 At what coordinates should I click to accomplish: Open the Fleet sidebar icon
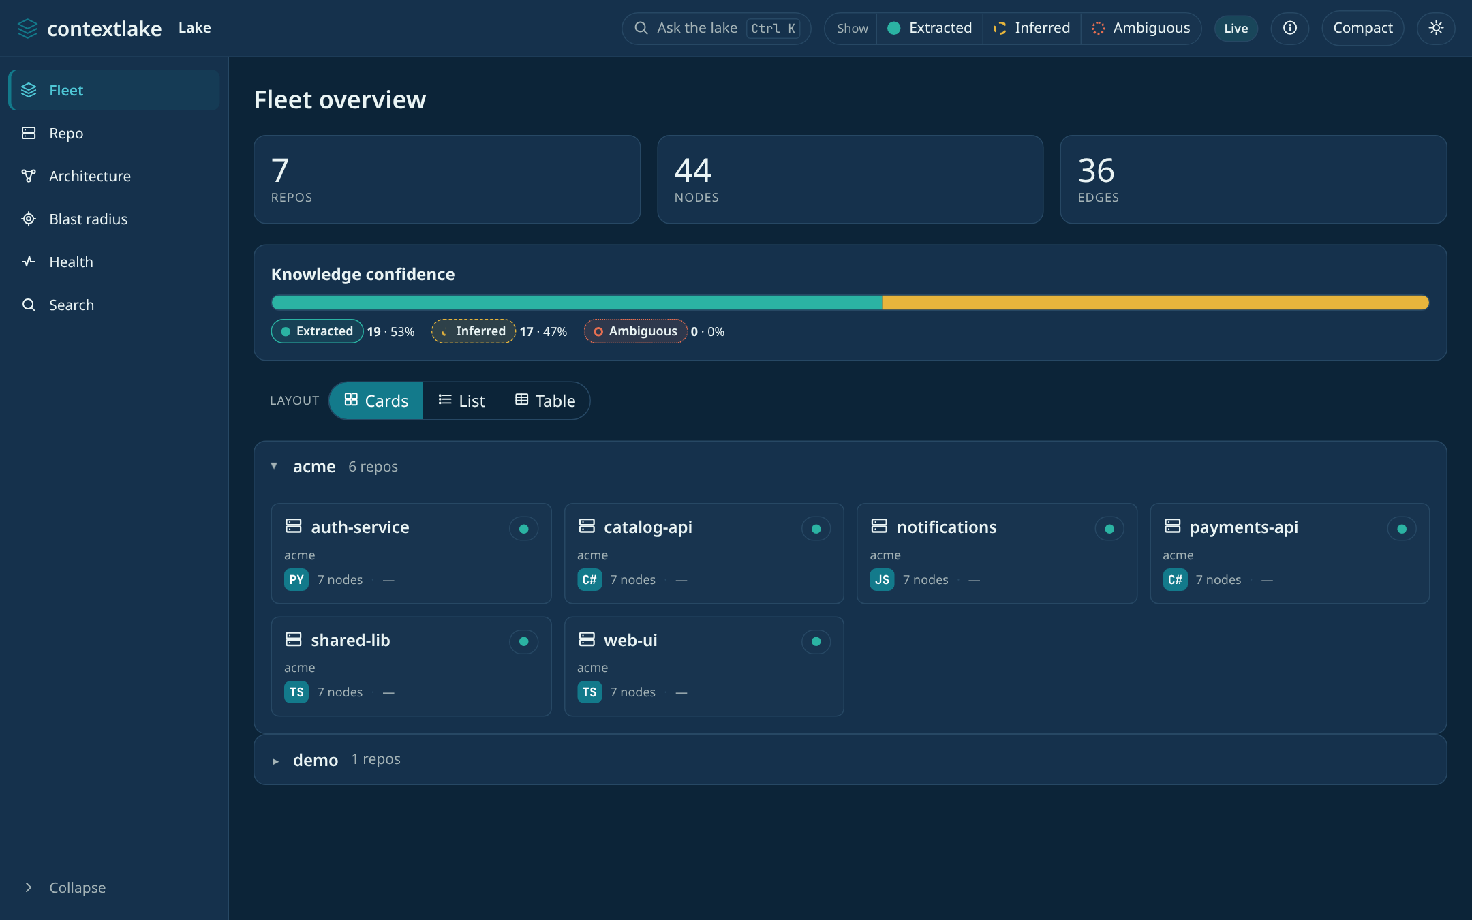[29, 90]
